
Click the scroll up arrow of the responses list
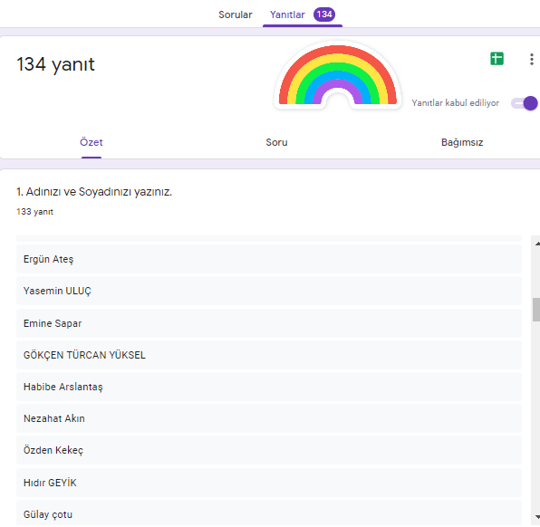pyautogui.click(x=537, y=244)
